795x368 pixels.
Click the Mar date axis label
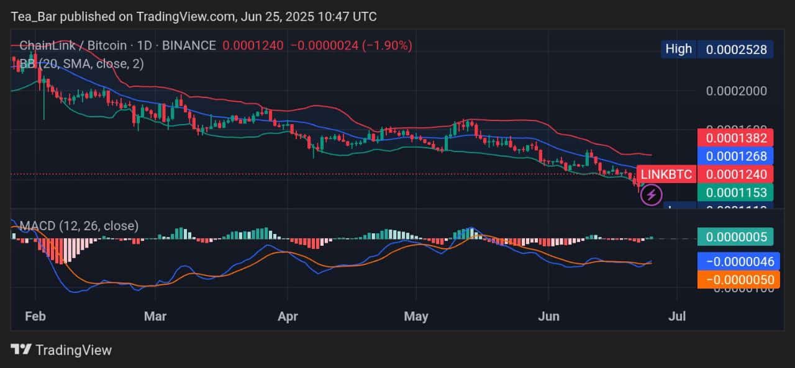point(155,316)
